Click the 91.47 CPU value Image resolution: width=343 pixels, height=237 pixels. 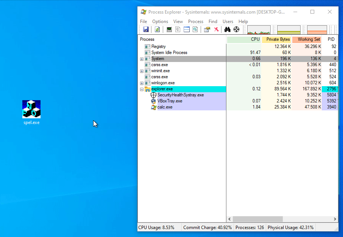pos(255,53)
